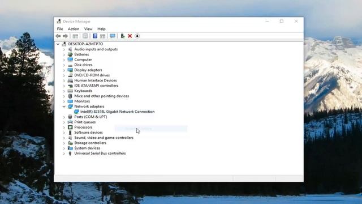Viewport: 362px width, 204px height.
Task: Select the Processors label
Action: 83,127
